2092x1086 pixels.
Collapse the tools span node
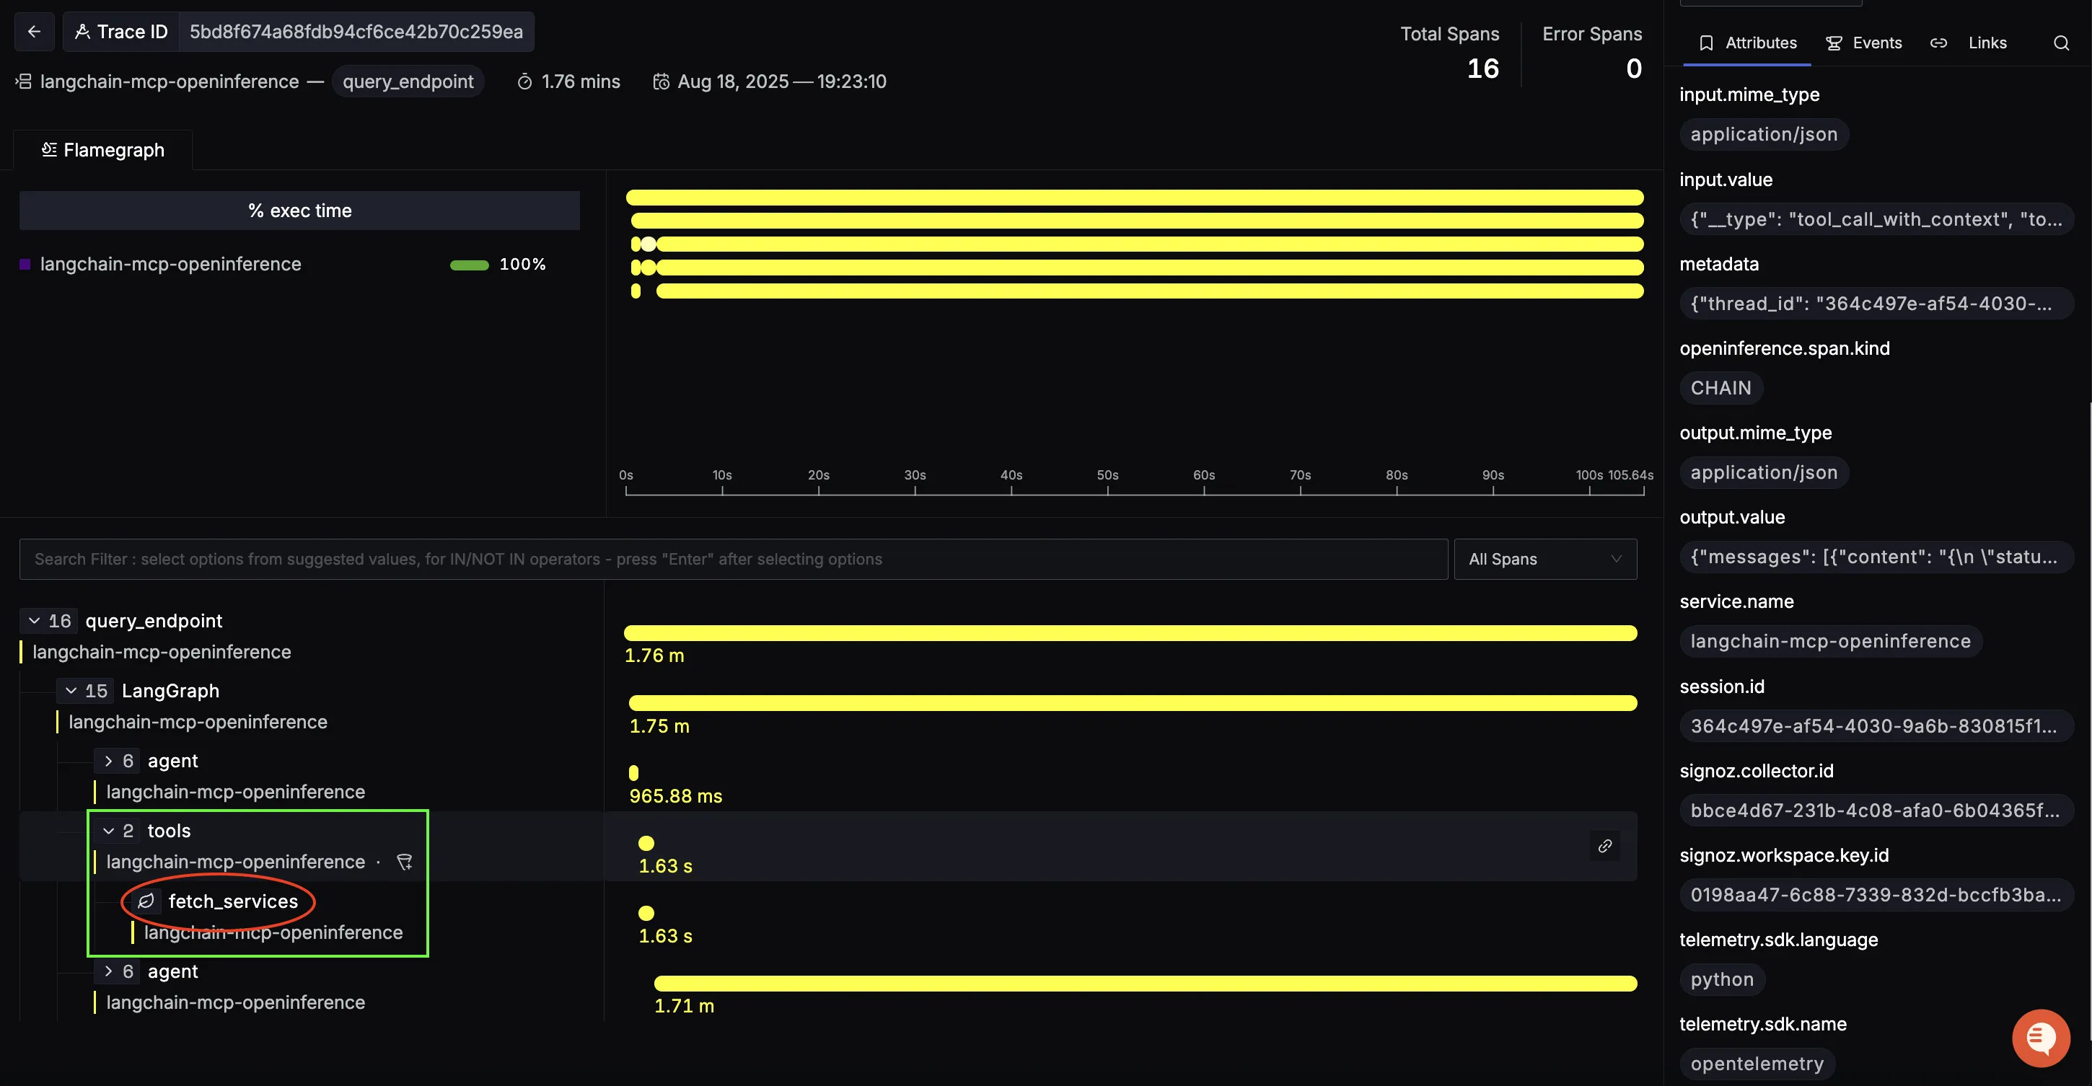pyautogui.click(x=109, y=831)
